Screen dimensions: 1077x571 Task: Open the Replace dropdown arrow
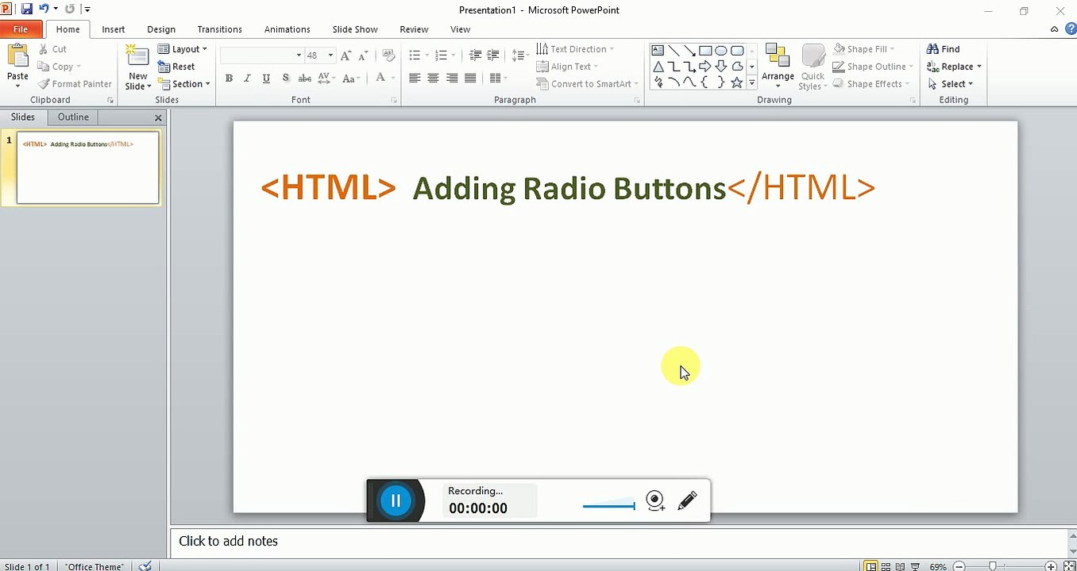click(979, 67)
